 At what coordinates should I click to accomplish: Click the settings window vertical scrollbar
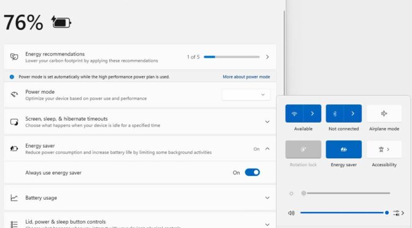(x=284, y=53)
